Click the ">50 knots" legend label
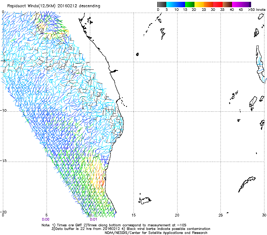The image size is (267, 235). [257, 10]
